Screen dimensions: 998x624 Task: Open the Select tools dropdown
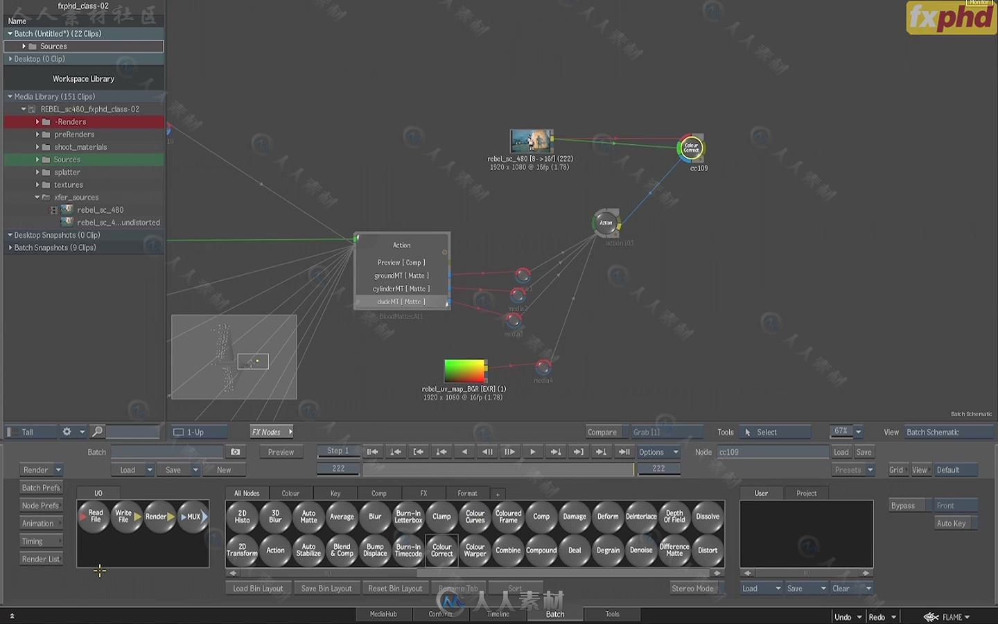(x=775, y=432)
